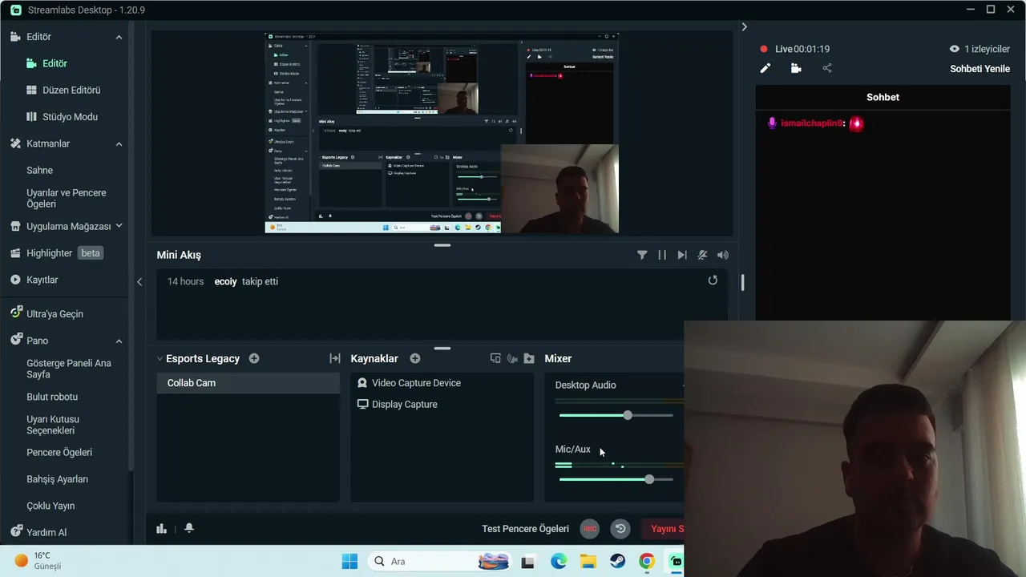Viewport: 1026px width, 577px height.
Task: Skip the current alert in Mini Akış
Action: tap(682, 255)
